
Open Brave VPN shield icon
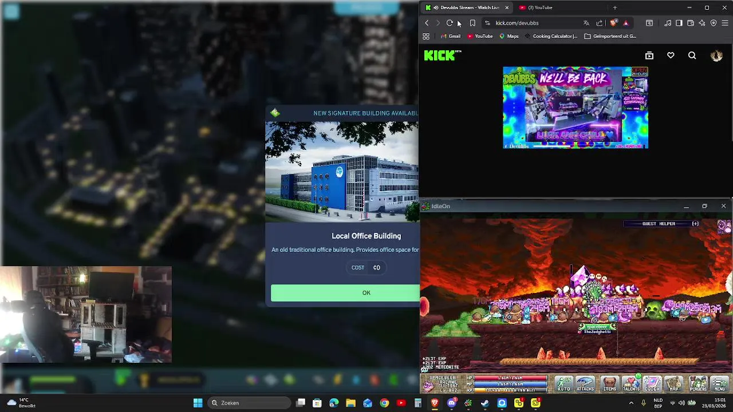[x=714, y=23]
